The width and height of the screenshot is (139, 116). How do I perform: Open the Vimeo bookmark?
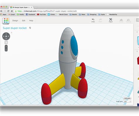[51, 14]
